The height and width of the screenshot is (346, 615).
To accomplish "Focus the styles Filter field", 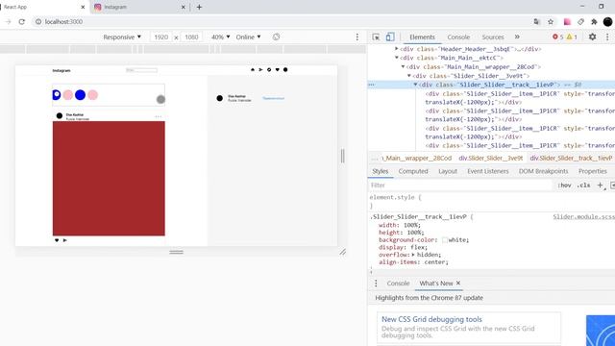I will [460, 185].
